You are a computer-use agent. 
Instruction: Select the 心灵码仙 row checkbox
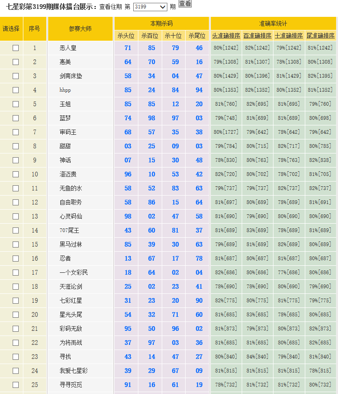tap(16, 216)
